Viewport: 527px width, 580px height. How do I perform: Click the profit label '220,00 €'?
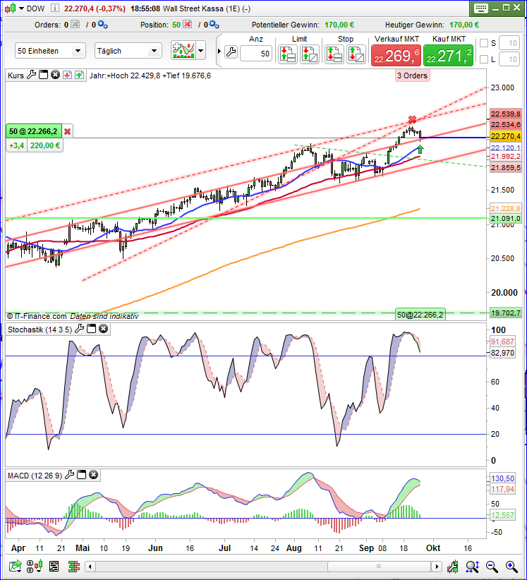45,145
